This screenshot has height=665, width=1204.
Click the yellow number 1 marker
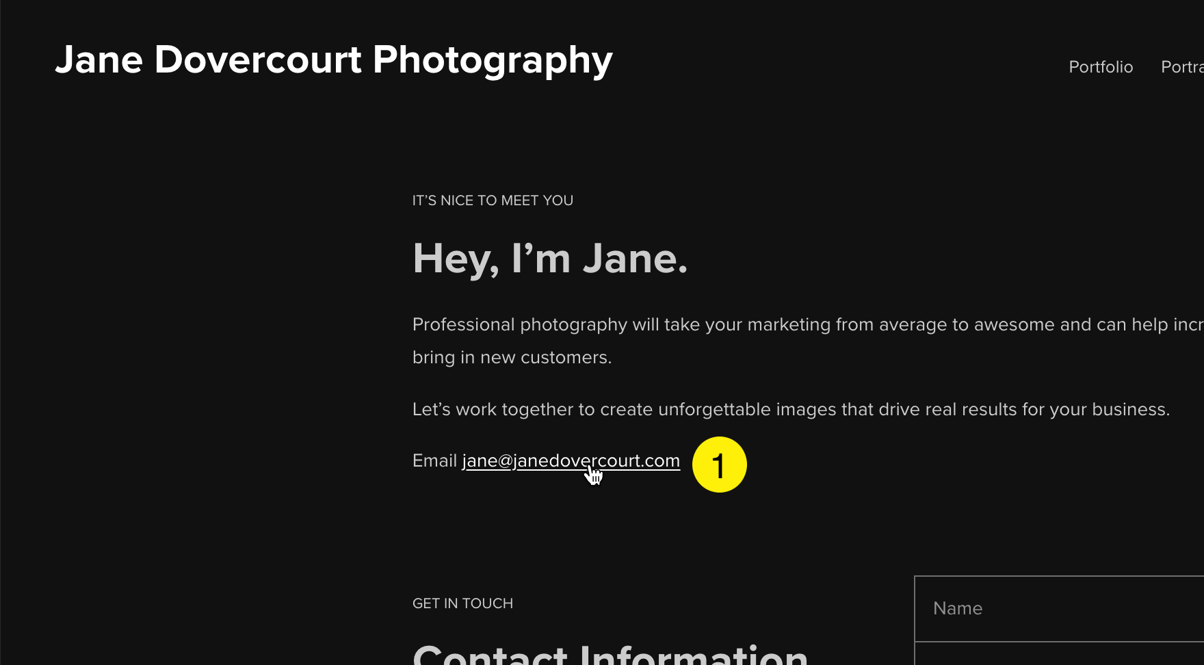[719, 465]
